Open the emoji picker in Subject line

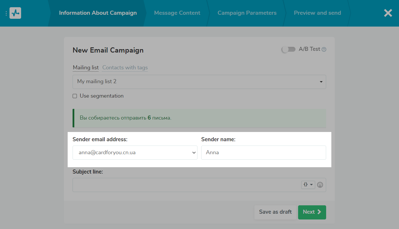[320, 185]
